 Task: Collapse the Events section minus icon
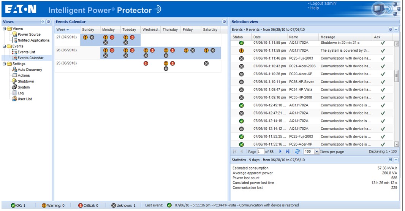click(x=396, y=30)
